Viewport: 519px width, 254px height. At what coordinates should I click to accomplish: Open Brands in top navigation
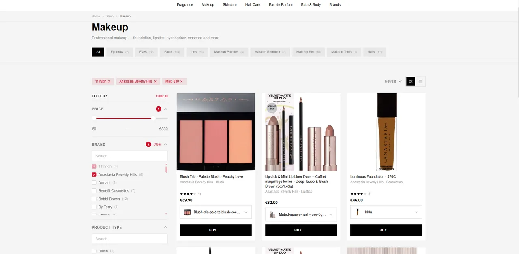coord(335,5)
